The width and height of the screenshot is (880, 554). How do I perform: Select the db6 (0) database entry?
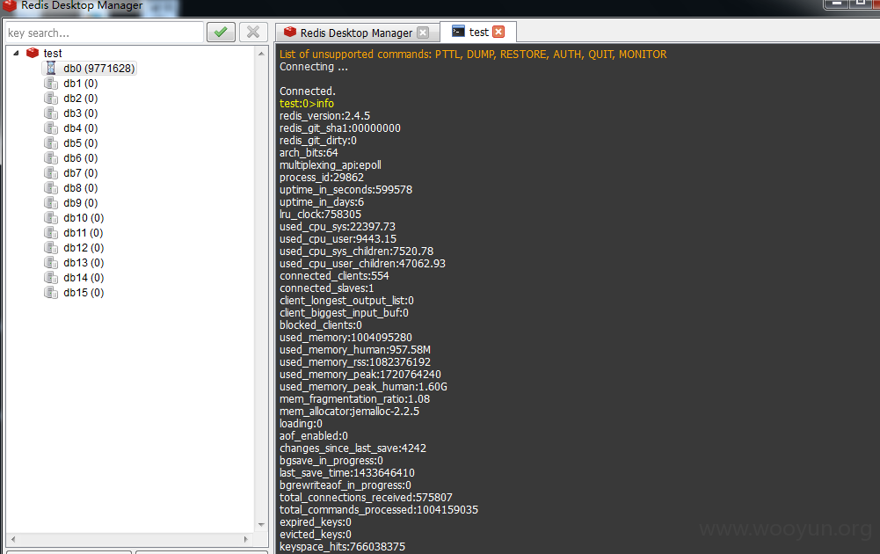pyautogui.click(x=80, y=157)
